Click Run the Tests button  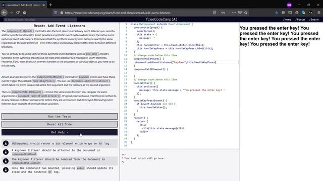click(x=60, y=116)
